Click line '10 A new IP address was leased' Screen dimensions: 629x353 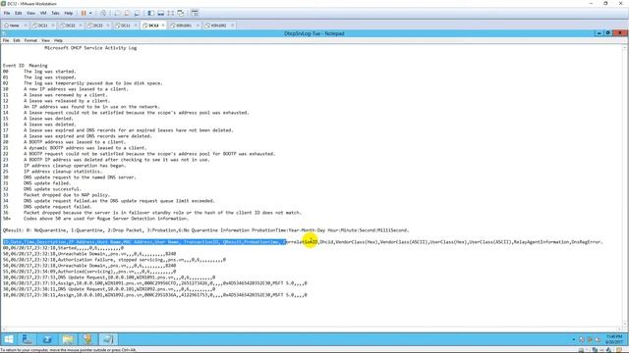tap(66, 89)
